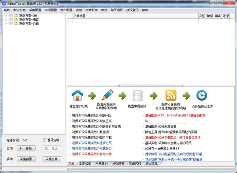Switch to the 分析数据 tab

point(118,164)
